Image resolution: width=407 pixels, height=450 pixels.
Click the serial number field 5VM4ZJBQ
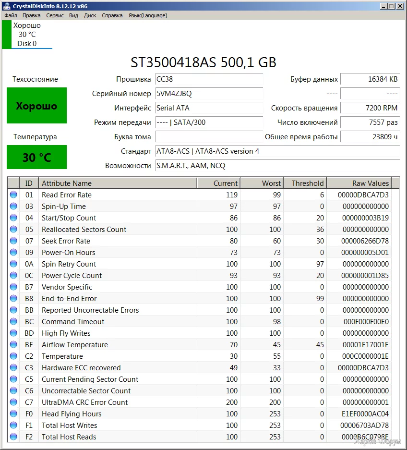[209, 94]
